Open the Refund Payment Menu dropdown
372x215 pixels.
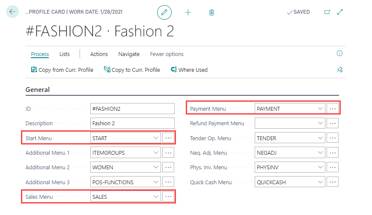pyautogui.click(x=320, y=124)
